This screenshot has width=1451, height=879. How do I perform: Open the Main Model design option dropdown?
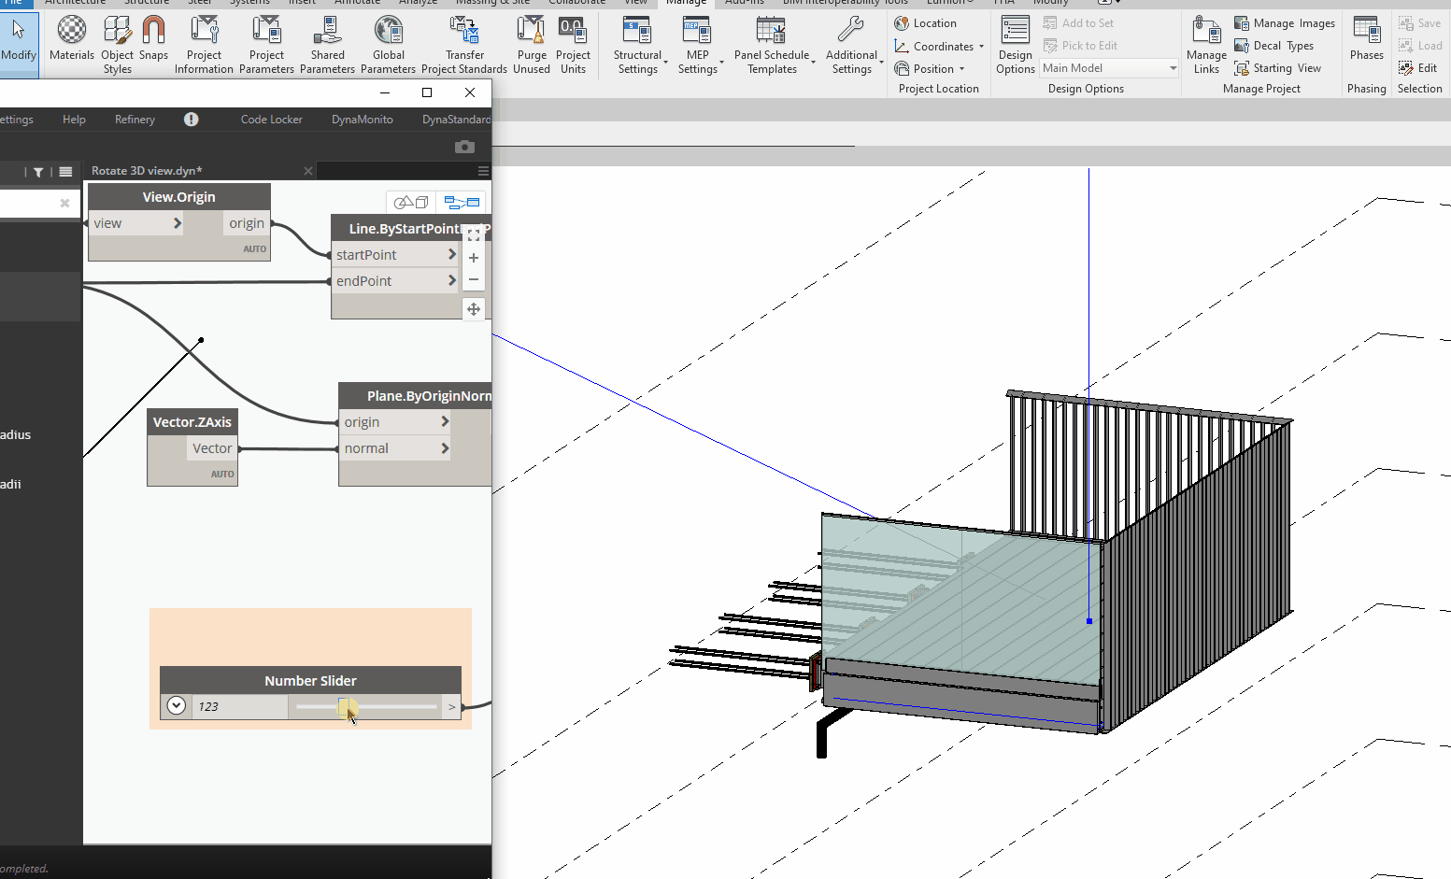1109,68
